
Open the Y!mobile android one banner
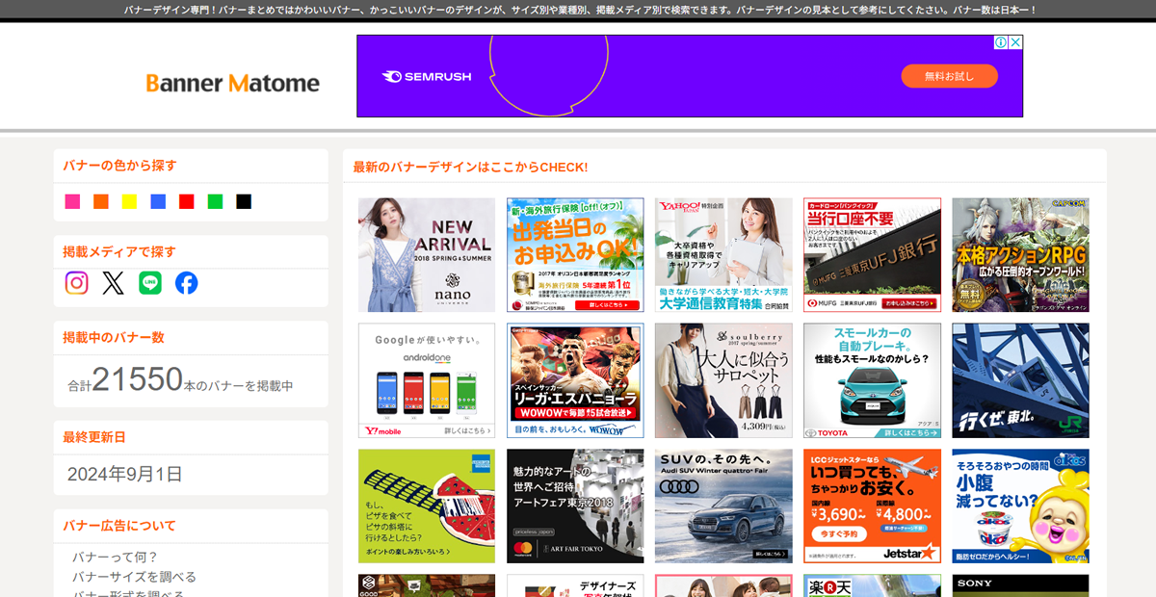[427, 380]
